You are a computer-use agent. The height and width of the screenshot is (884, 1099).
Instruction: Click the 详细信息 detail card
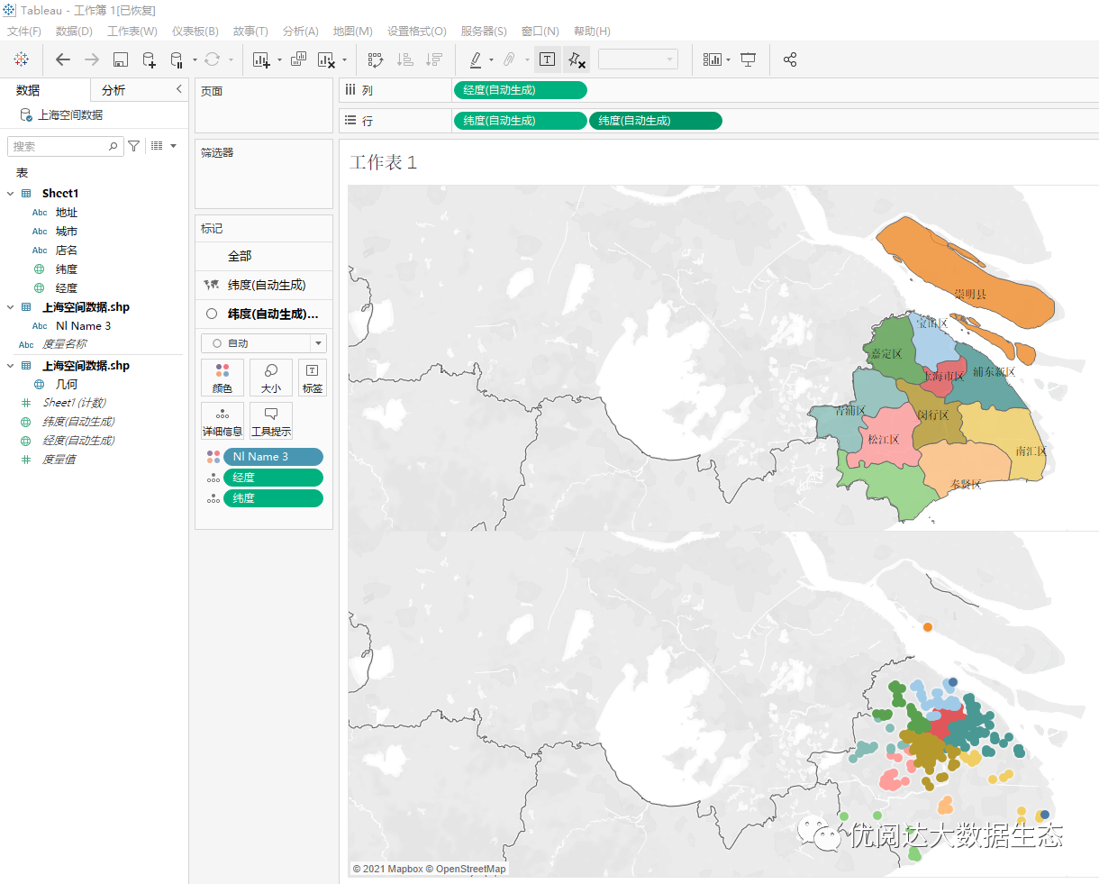click(x=223, y=421)
